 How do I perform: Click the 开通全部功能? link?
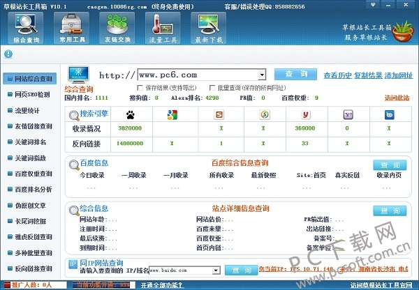point(162,285)
